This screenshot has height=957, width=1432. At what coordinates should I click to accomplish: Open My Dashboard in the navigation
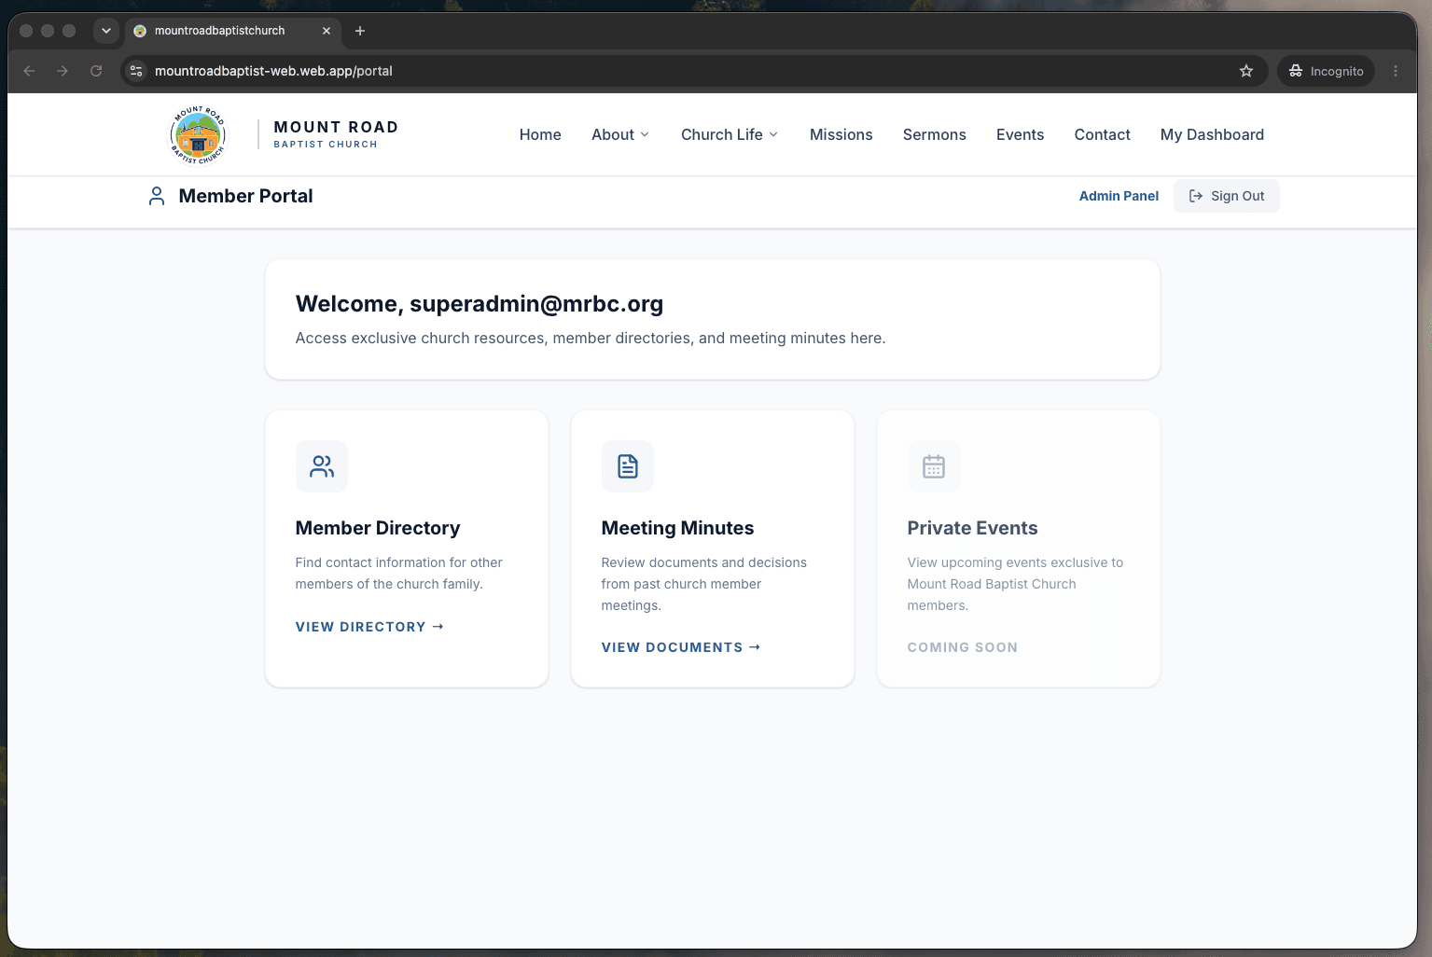(x=1212, y=134)
